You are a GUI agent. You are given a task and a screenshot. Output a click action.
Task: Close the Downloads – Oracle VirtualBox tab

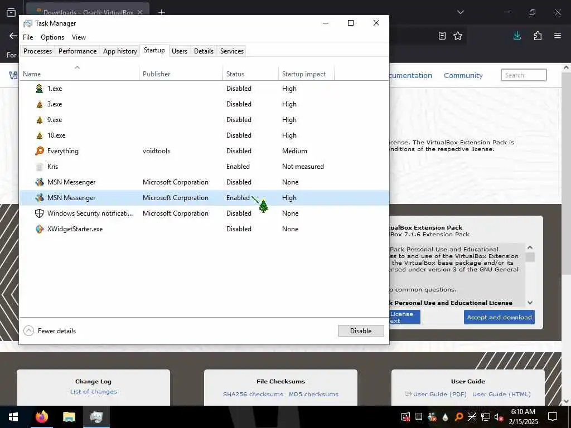coord(140,12)
